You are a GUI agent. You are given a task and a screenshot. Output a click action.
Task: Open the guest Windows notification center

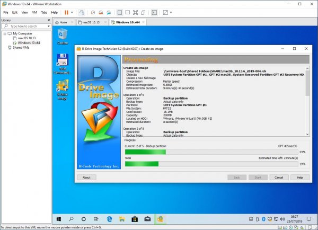click(309, 219)
